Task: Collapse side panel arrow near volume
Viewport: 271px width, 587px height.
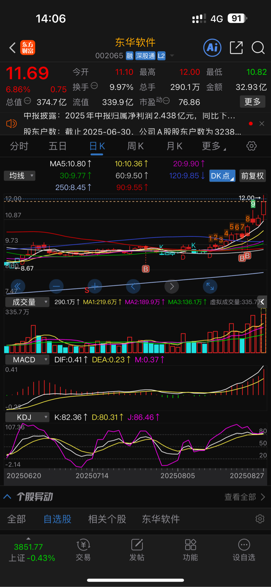Action: coord(262,302)
